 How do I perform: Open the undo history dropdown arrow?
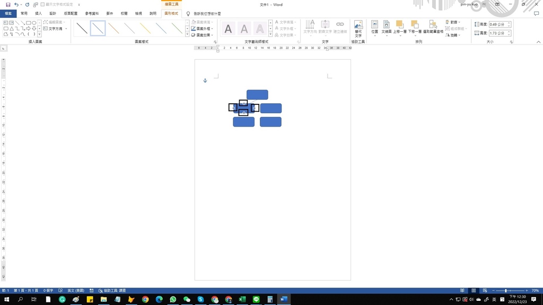pos(21,5)
